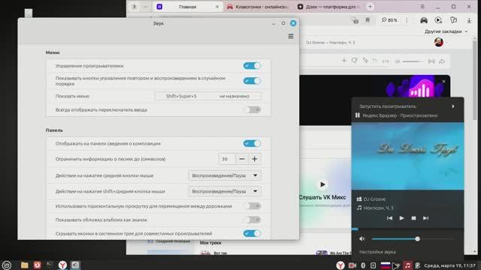Toggle hiding system tray icons for players

252,233
